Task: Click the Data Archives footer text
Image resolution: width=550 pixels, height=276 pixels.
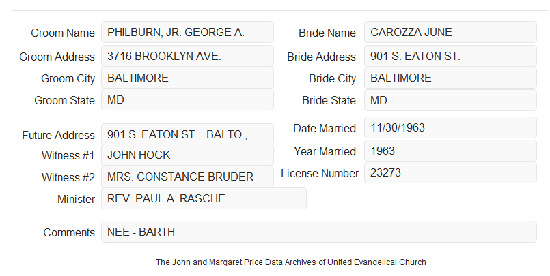Action: pyautogui.click(x=291, y=262)
